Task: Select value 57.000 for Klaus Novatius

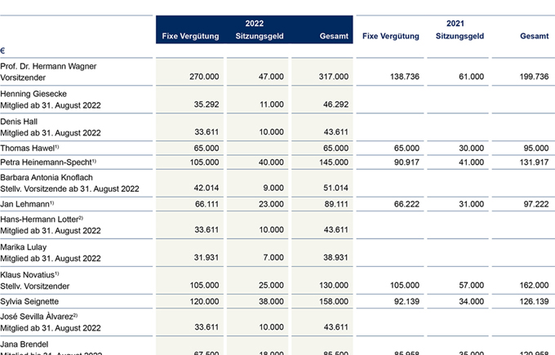Action: click(471, 286)
